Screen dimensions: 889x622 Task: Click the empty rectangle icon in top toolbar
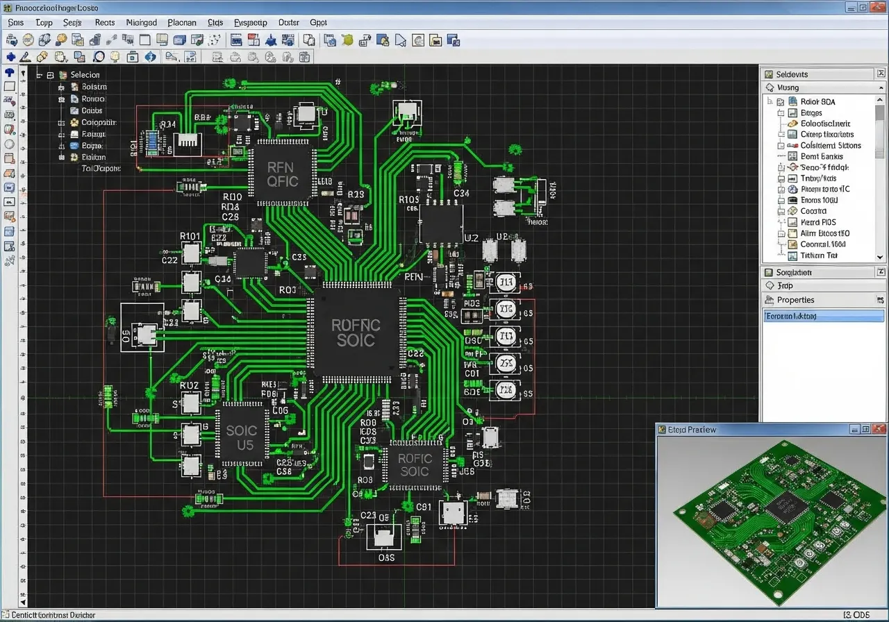(144, 40)
